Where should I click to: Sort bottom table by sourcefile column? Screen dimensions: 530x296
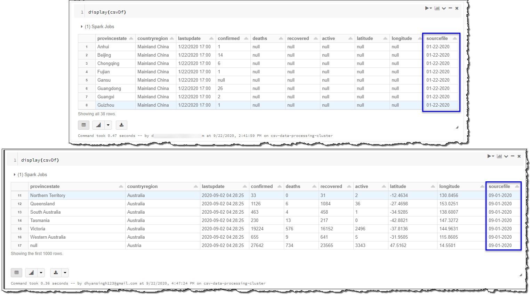click(x=517, y=187)
